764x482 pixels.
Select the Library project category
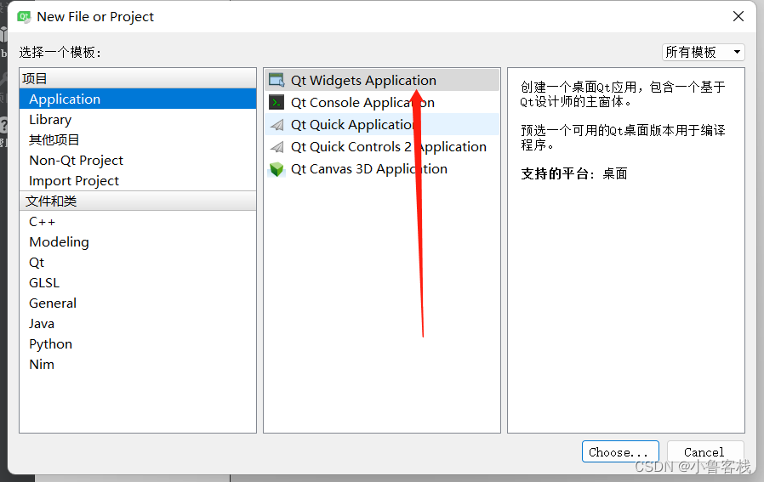coord(138,119)
